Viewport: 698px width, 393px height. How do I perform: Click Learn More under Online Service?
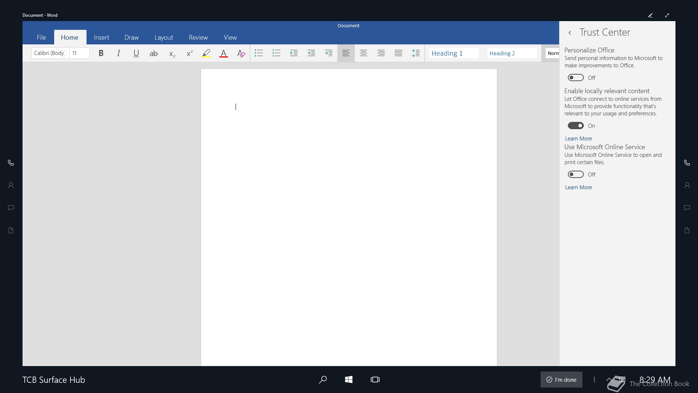coord(578,187)
